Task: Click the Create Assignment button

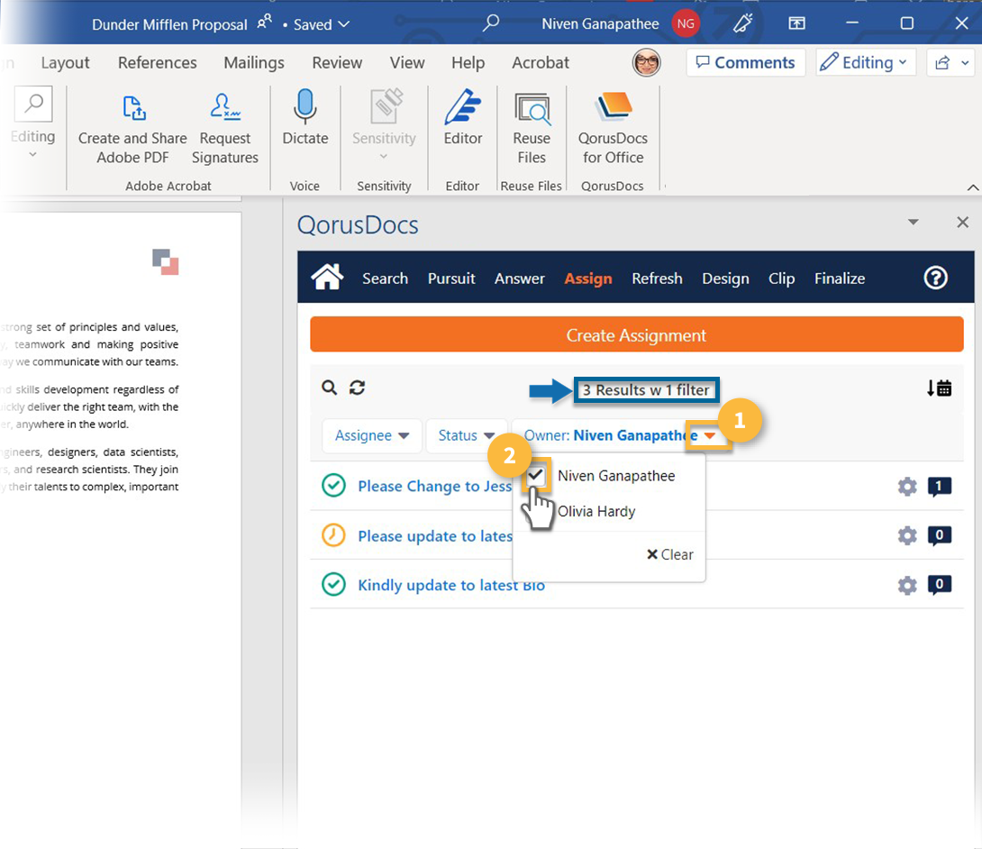Action: 636,333
